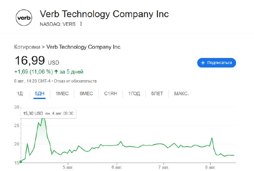The image size is (254, 171).
Task: Select the С1ЯН year-to-date tab
Action: [110, 94]
